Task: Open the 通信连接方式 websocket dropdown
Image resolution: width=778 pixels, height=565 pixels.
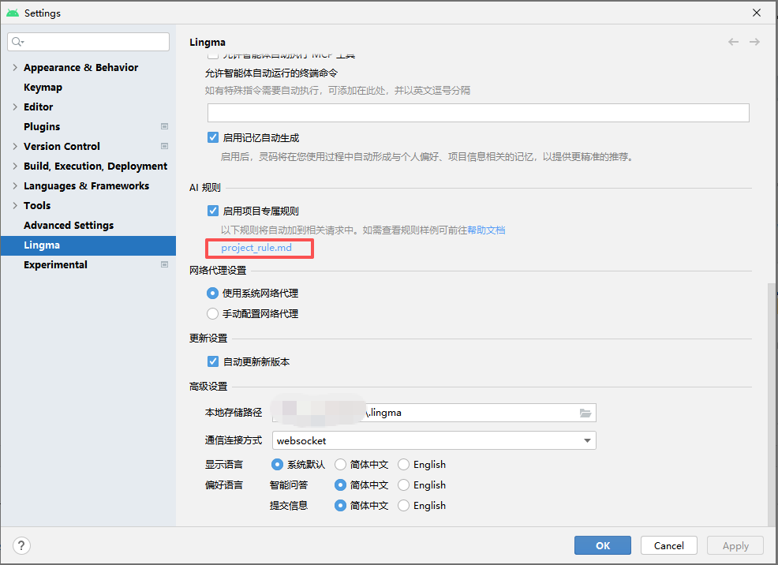Action: pyautogui.click(x=434, y=440)
